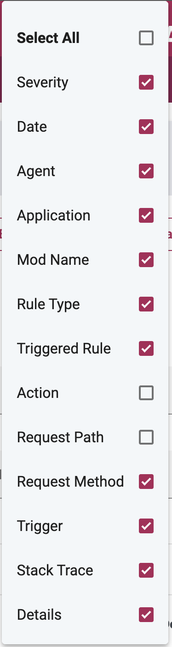Click the Action option label
Screen dimensions: 172x647
[38, 393]
